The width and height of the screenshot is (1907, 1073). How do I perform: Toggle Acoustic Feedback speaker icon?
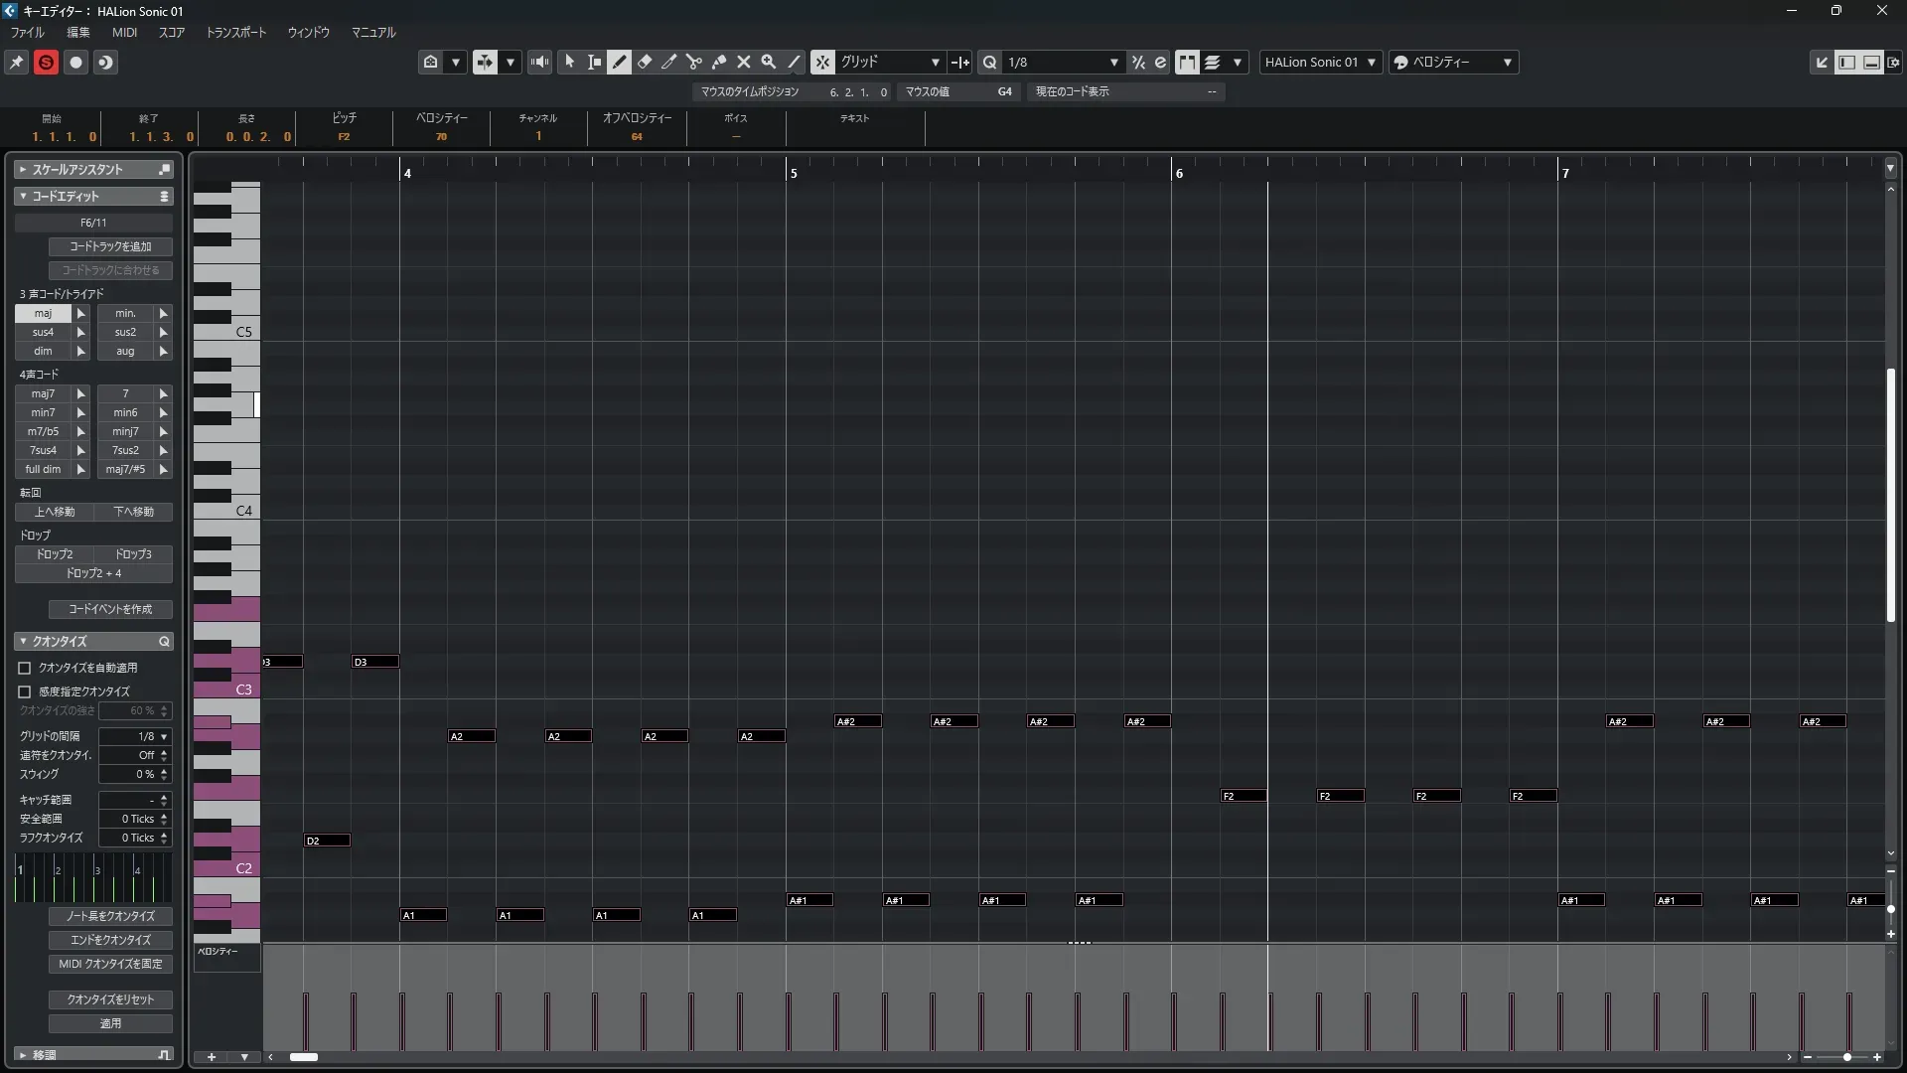click(x=539, y=62)
